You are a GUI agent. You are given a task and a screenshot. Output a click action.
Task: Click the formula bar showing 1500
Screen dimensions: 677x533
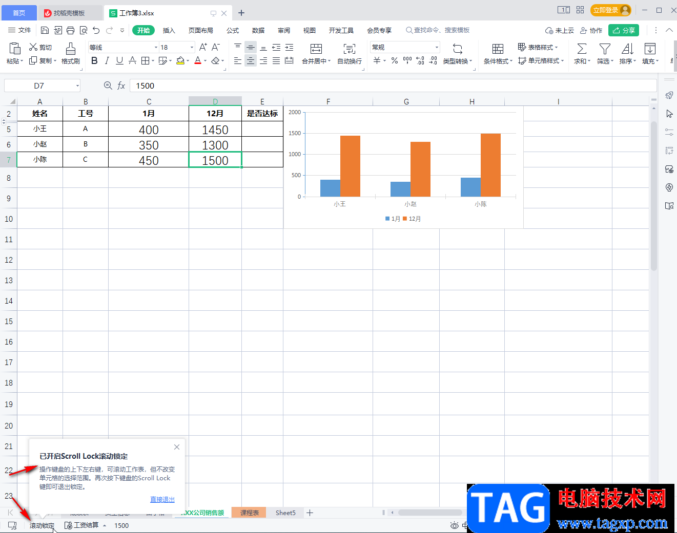coord(393,86)
